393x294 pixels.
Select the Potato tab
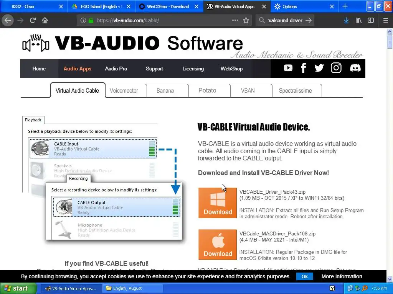click(207, 90)
